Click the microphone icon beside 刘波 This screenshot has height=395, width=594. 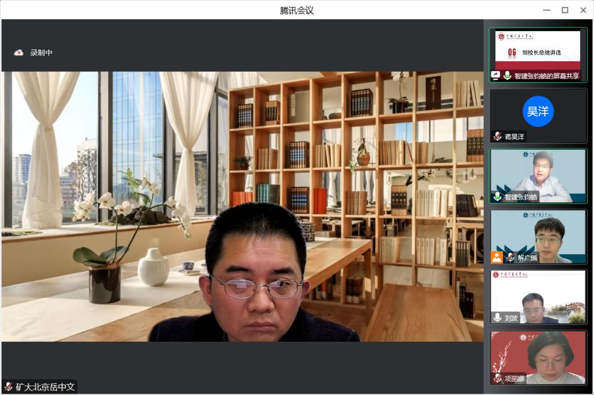(497, 317)
